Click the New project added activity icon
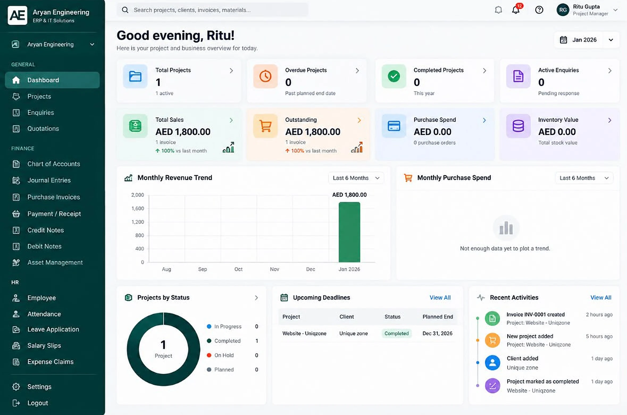 click(x=492, y=340)
